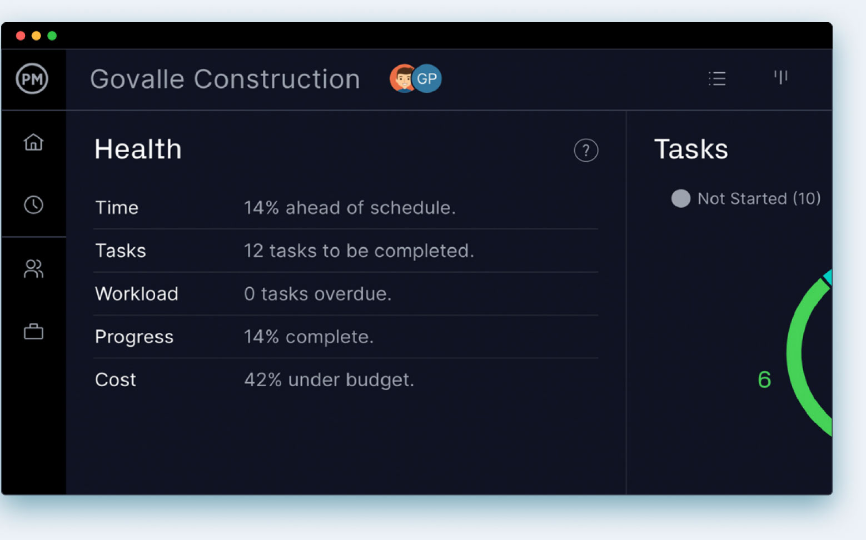This screenshot has height=540, width=866.
Task: Open the Time health detail row
Action: coord(278,207)
